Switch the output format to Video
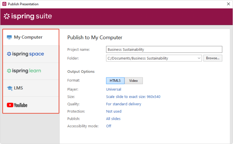Viewport: 233px width, 144px height. point(133,80)
